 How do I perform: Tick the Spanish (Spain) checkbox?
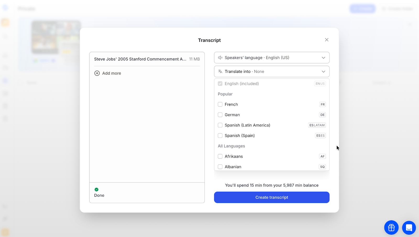point(220,136)
